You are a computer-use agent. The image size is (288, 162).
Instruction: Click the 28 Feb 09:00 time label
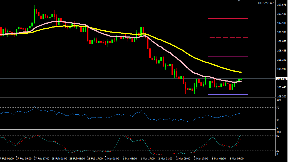[77, 158]
